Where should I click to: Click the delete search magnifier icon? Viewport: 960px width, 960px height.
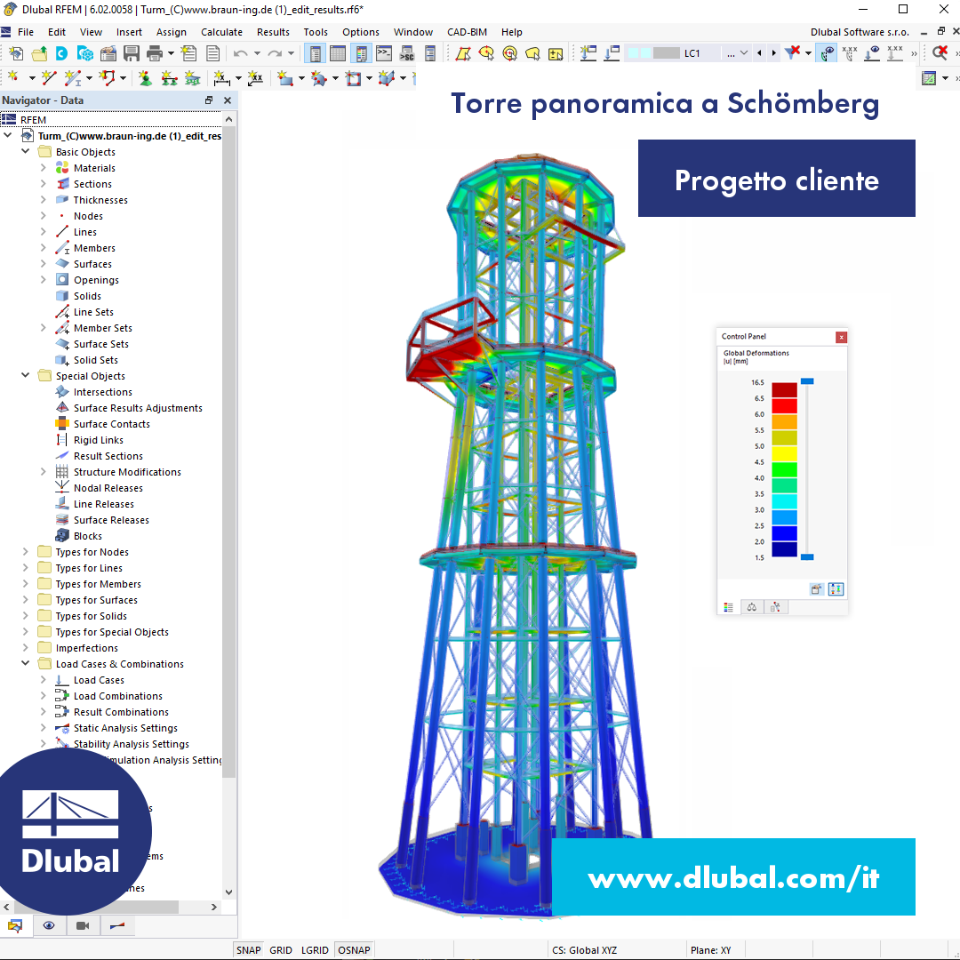point(940,52)
